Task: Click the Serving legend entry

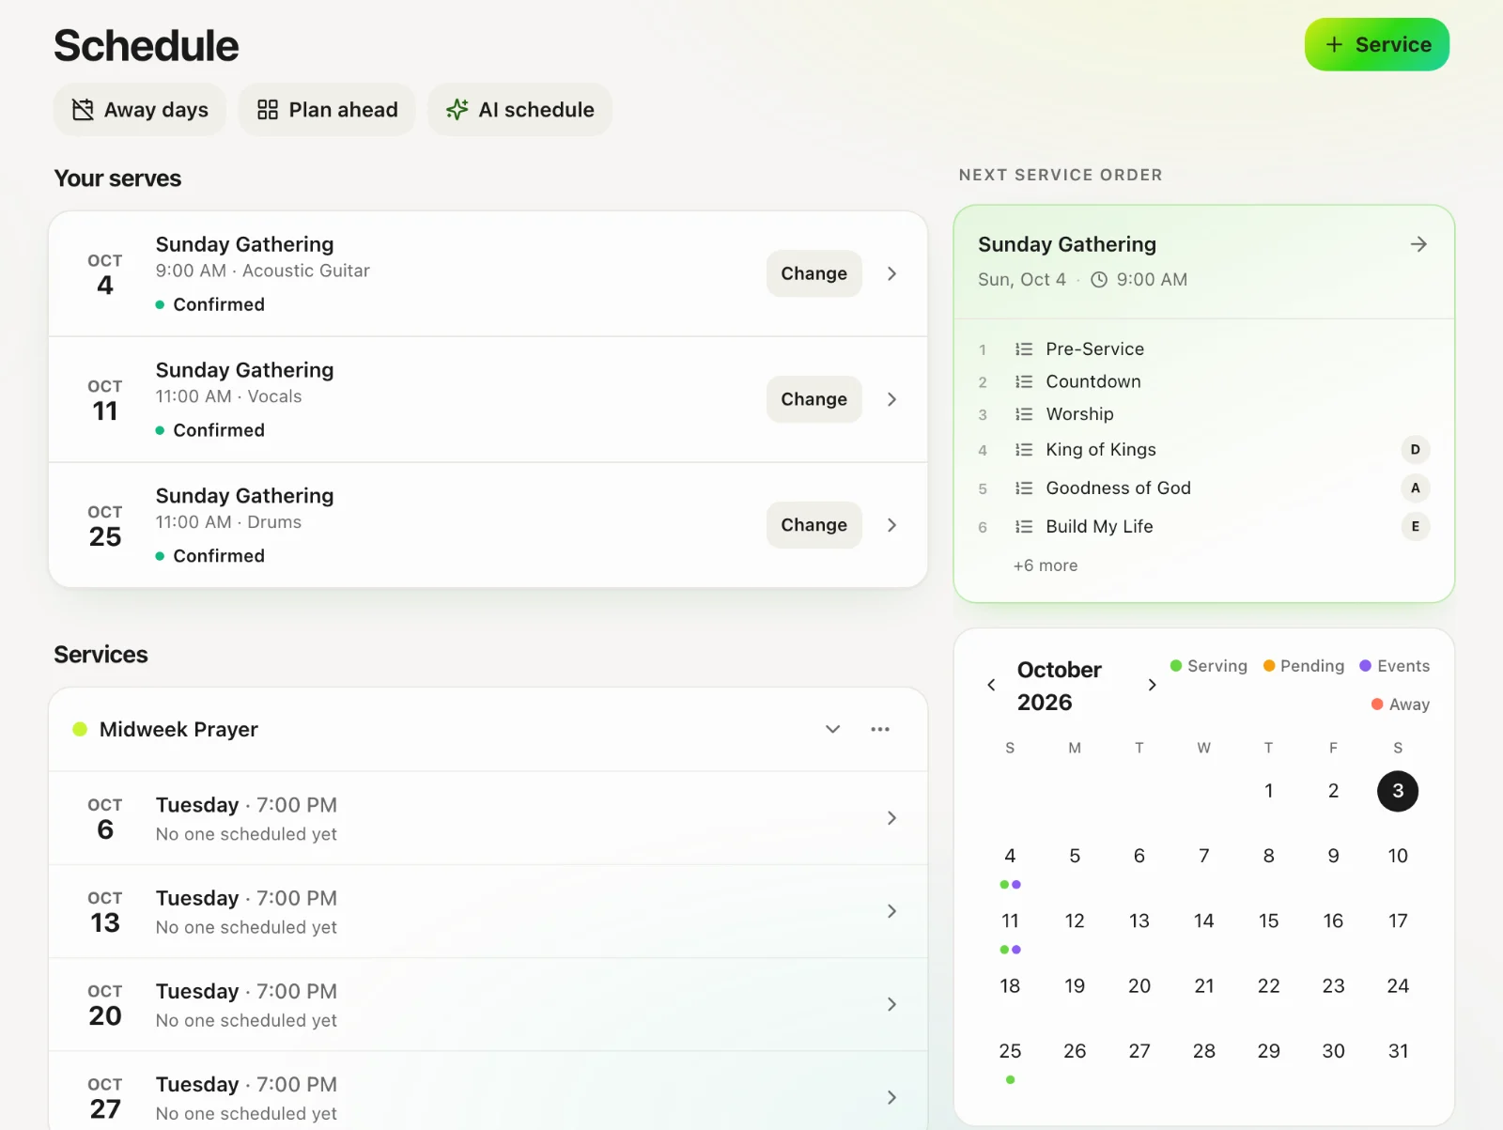Action: [1209, 666]
